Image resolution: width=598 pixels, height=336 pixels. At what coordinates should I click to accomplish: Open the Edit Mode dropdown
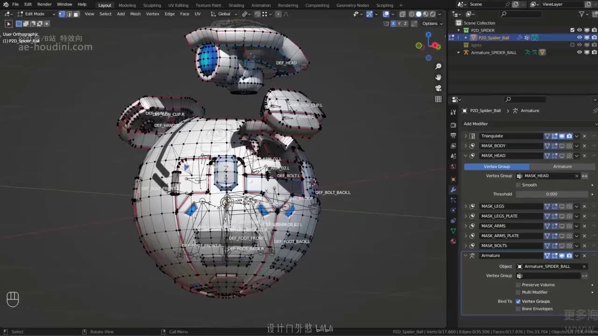(36, 14)
